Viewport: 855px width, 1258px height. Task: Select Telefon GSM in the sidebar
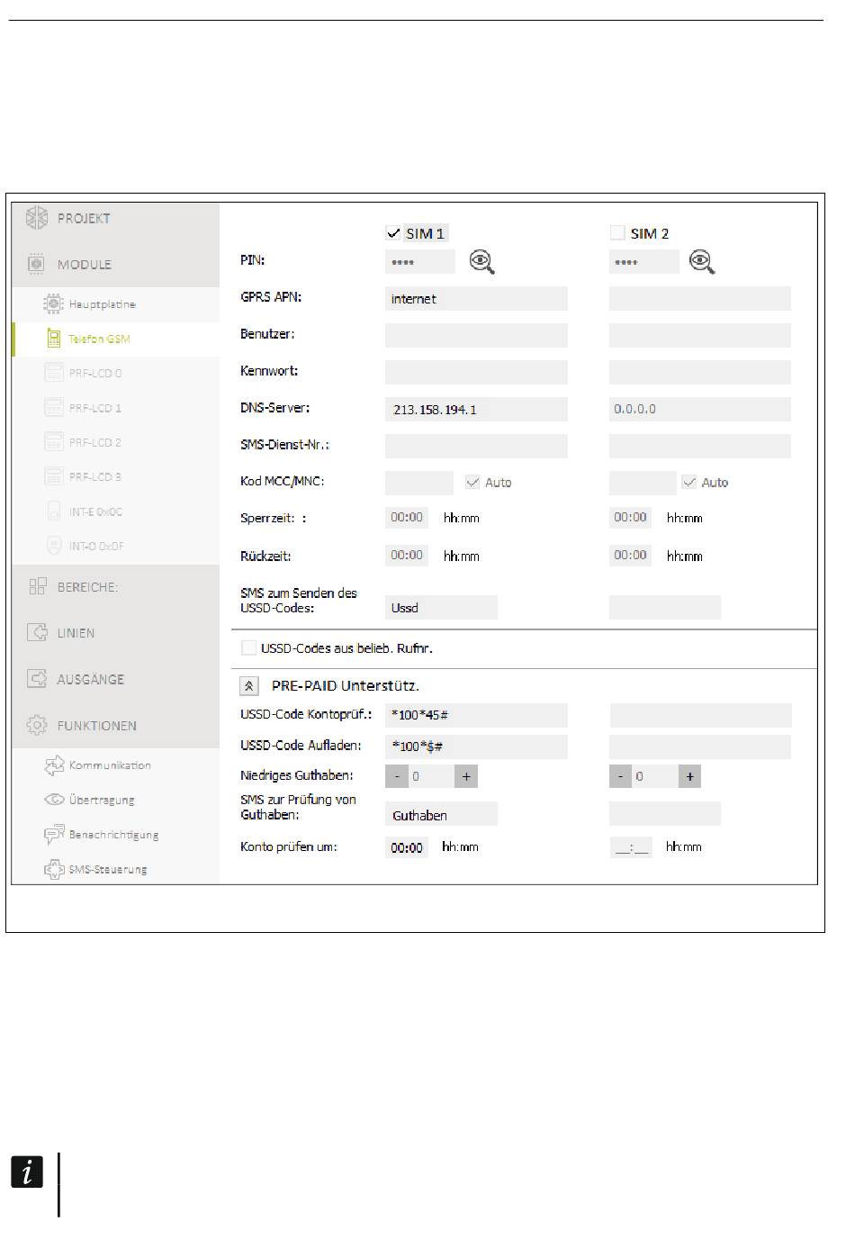point(99,339)
